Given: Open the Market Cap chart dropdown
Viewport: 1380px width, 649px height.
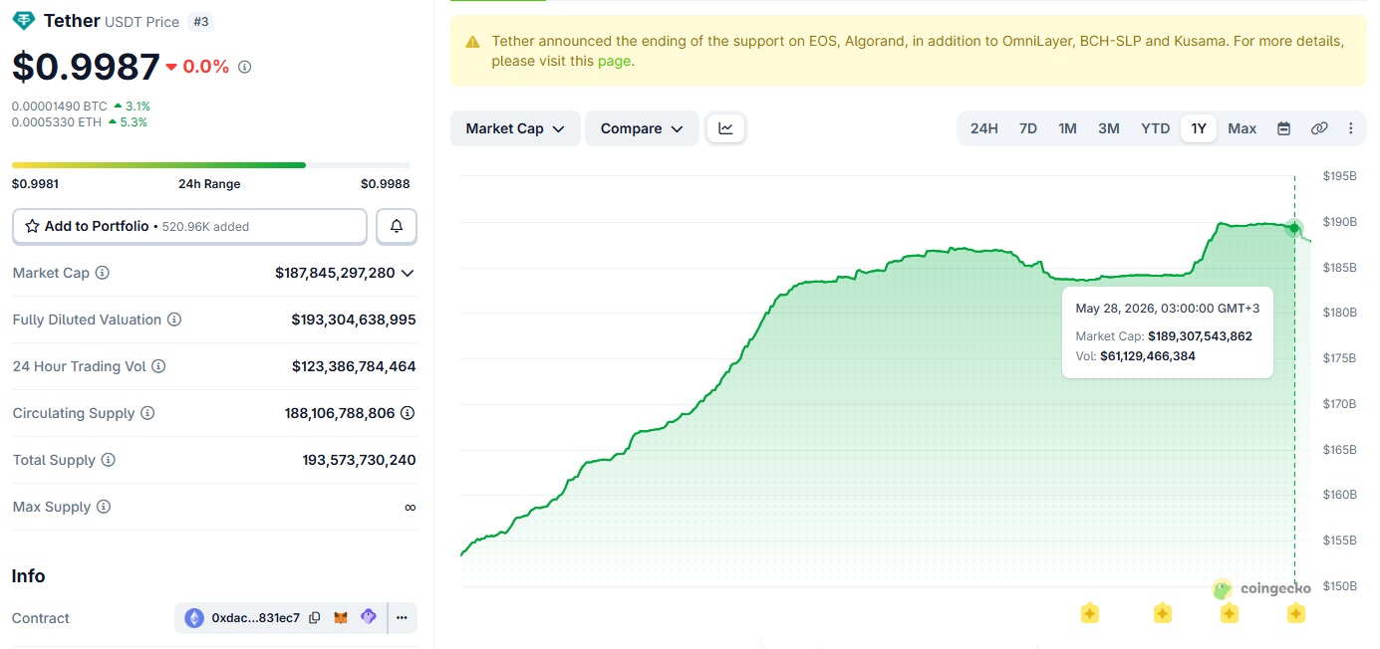Looking at the screenshot, I should pos(515,128).
